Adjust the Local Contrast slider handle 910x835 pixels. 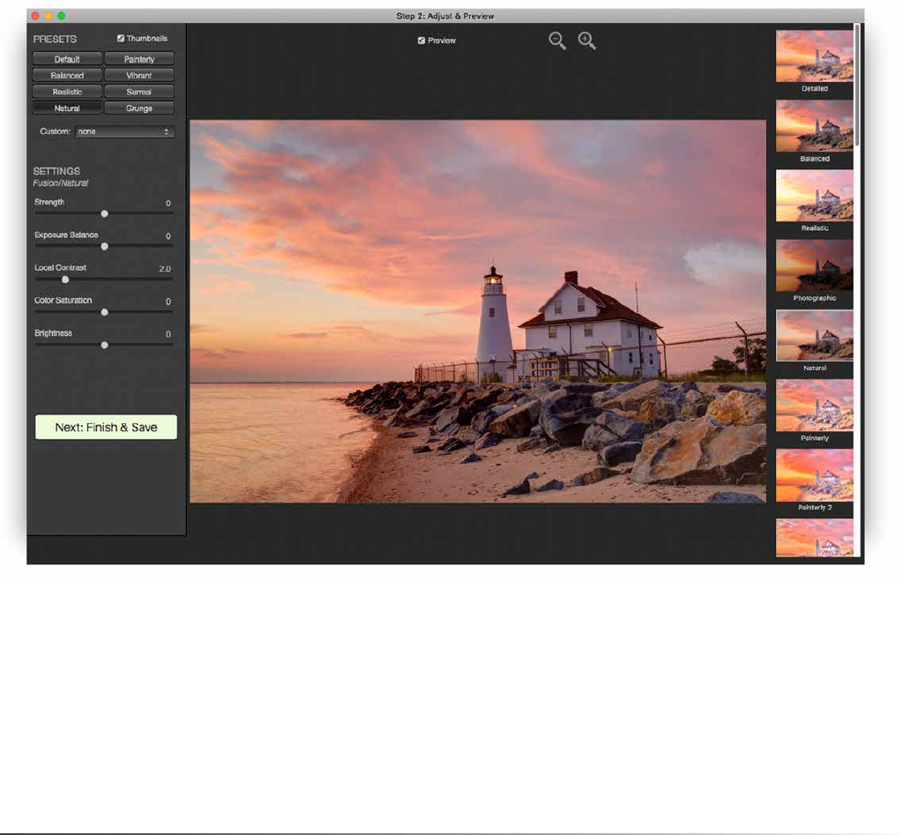pos(65,280)
